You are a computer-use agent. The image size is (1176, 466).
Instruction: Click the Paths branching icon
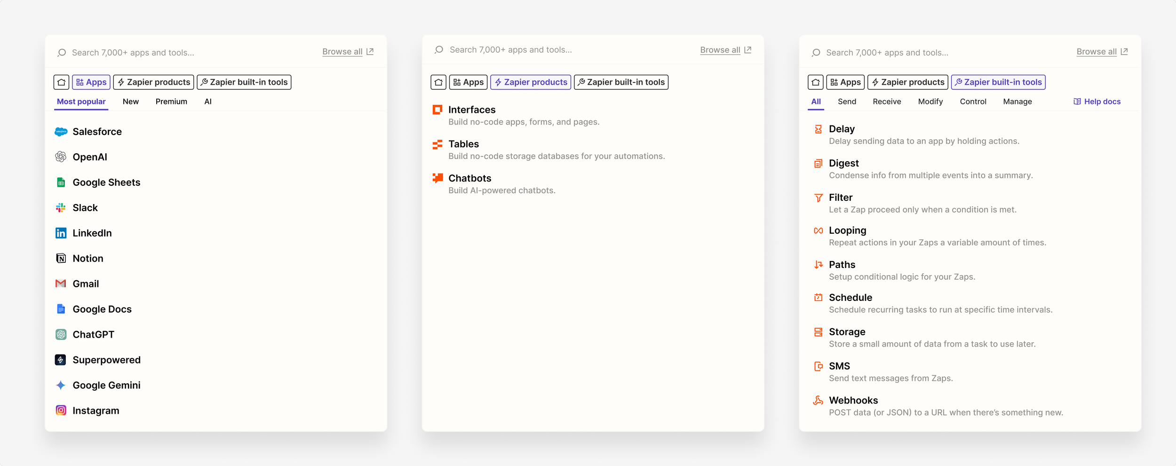click(x=818, y=265)
